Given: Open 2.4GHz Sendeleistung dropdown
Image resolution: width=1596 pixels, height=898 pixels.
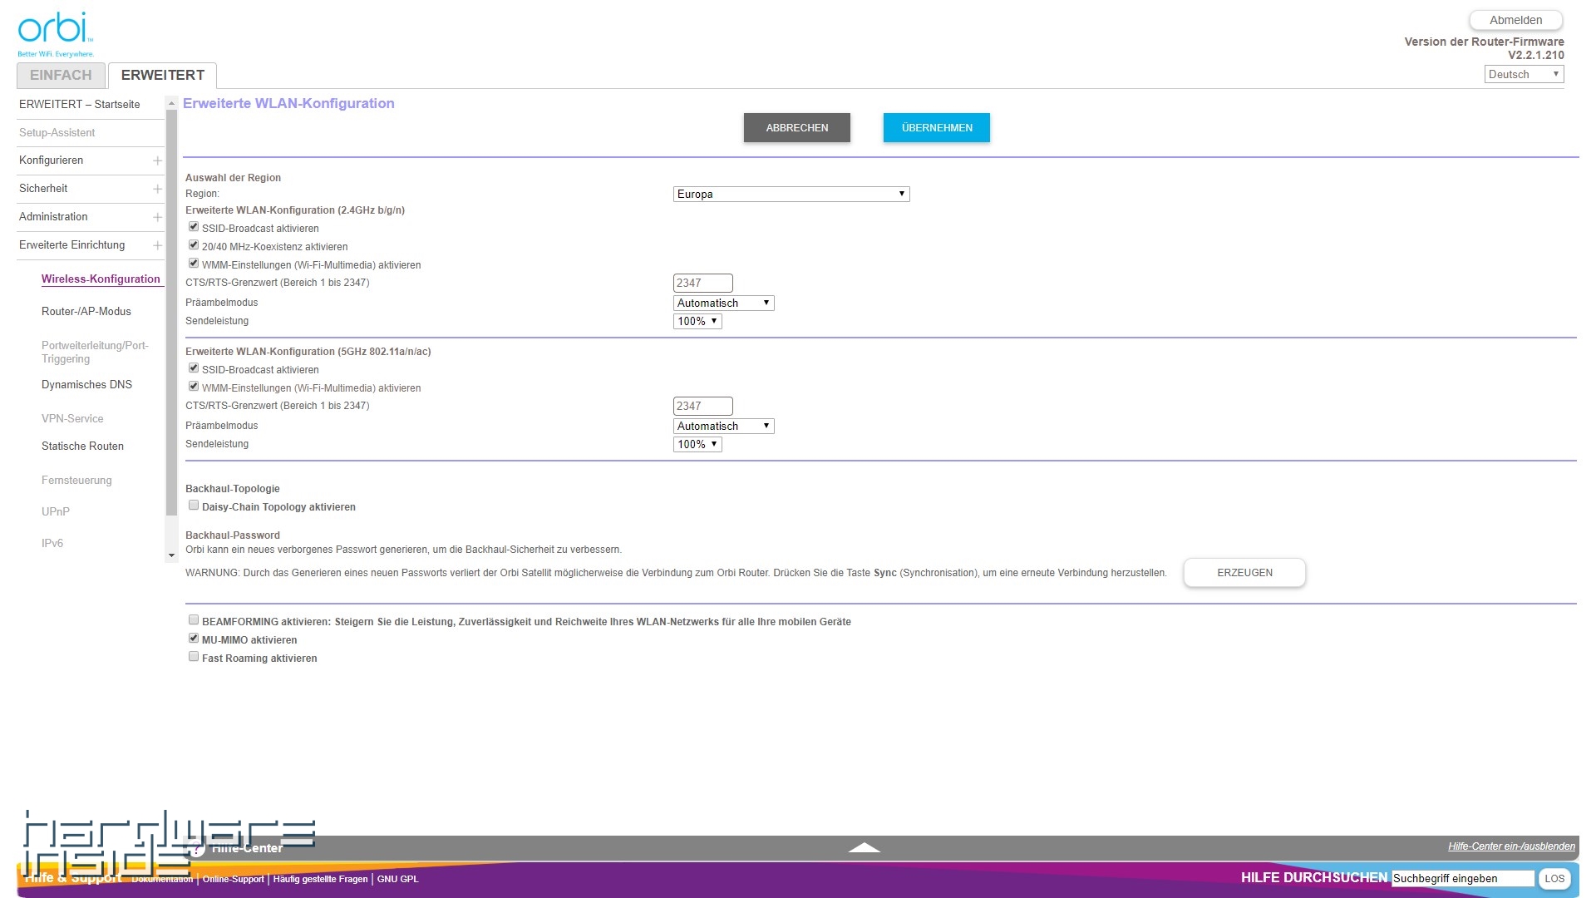Looking at the screenshot, I should point(697,321).
